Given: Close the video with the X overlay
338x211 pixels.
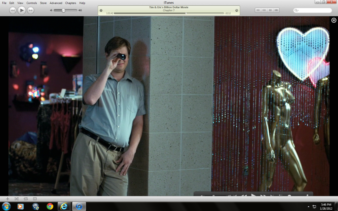Looking at the screenshot, I should pyautogui.click(x=334, y=20).
